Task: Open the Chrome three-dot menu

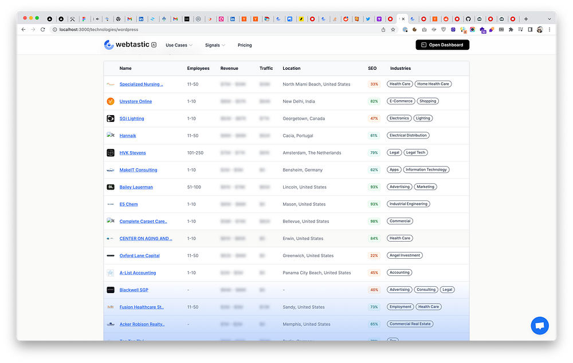Action: tap(550, 30)
